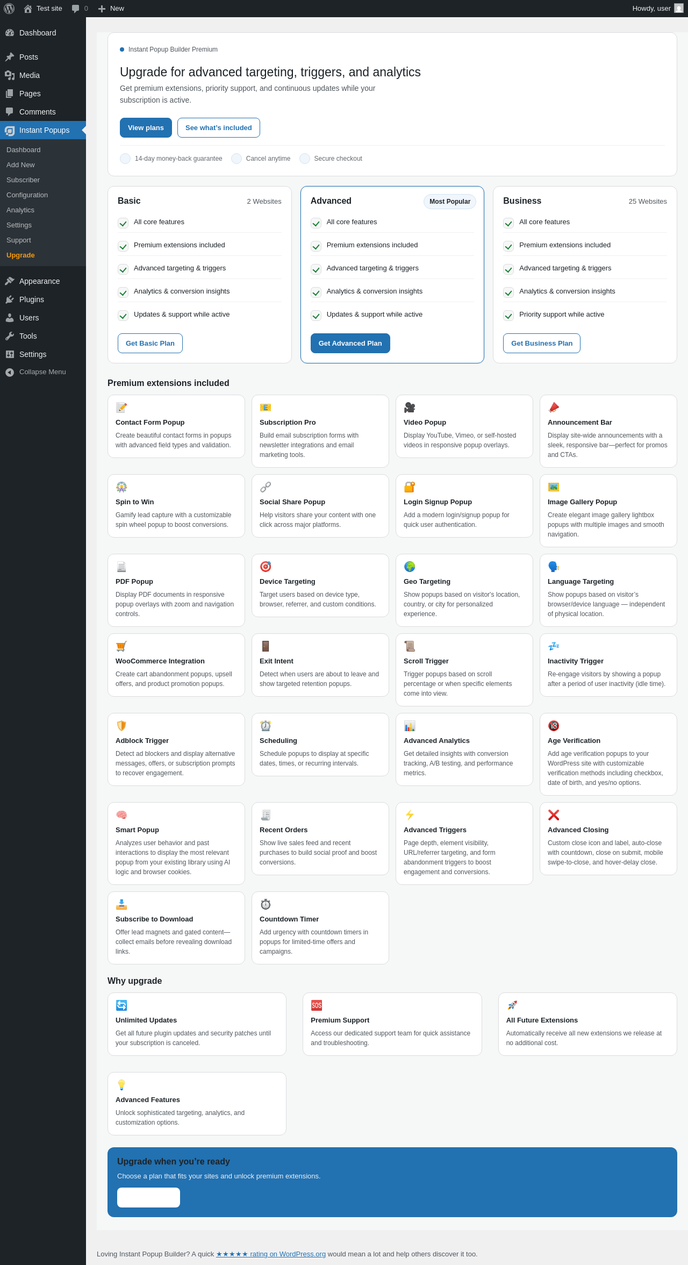
Task: Click the Smart Popup brain icon
Action: pyautogui.click(x=121, y=815)
